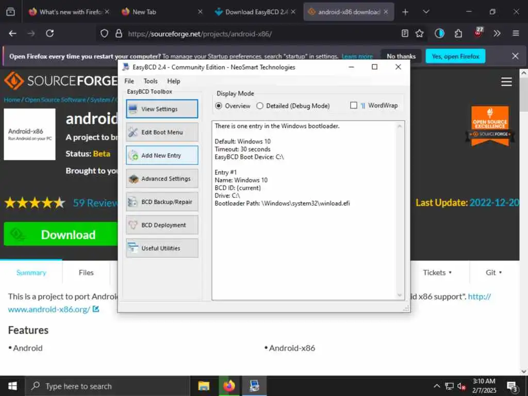Close the android-x86 download tab
Screen dimensions: 528x396
[386, 12]
